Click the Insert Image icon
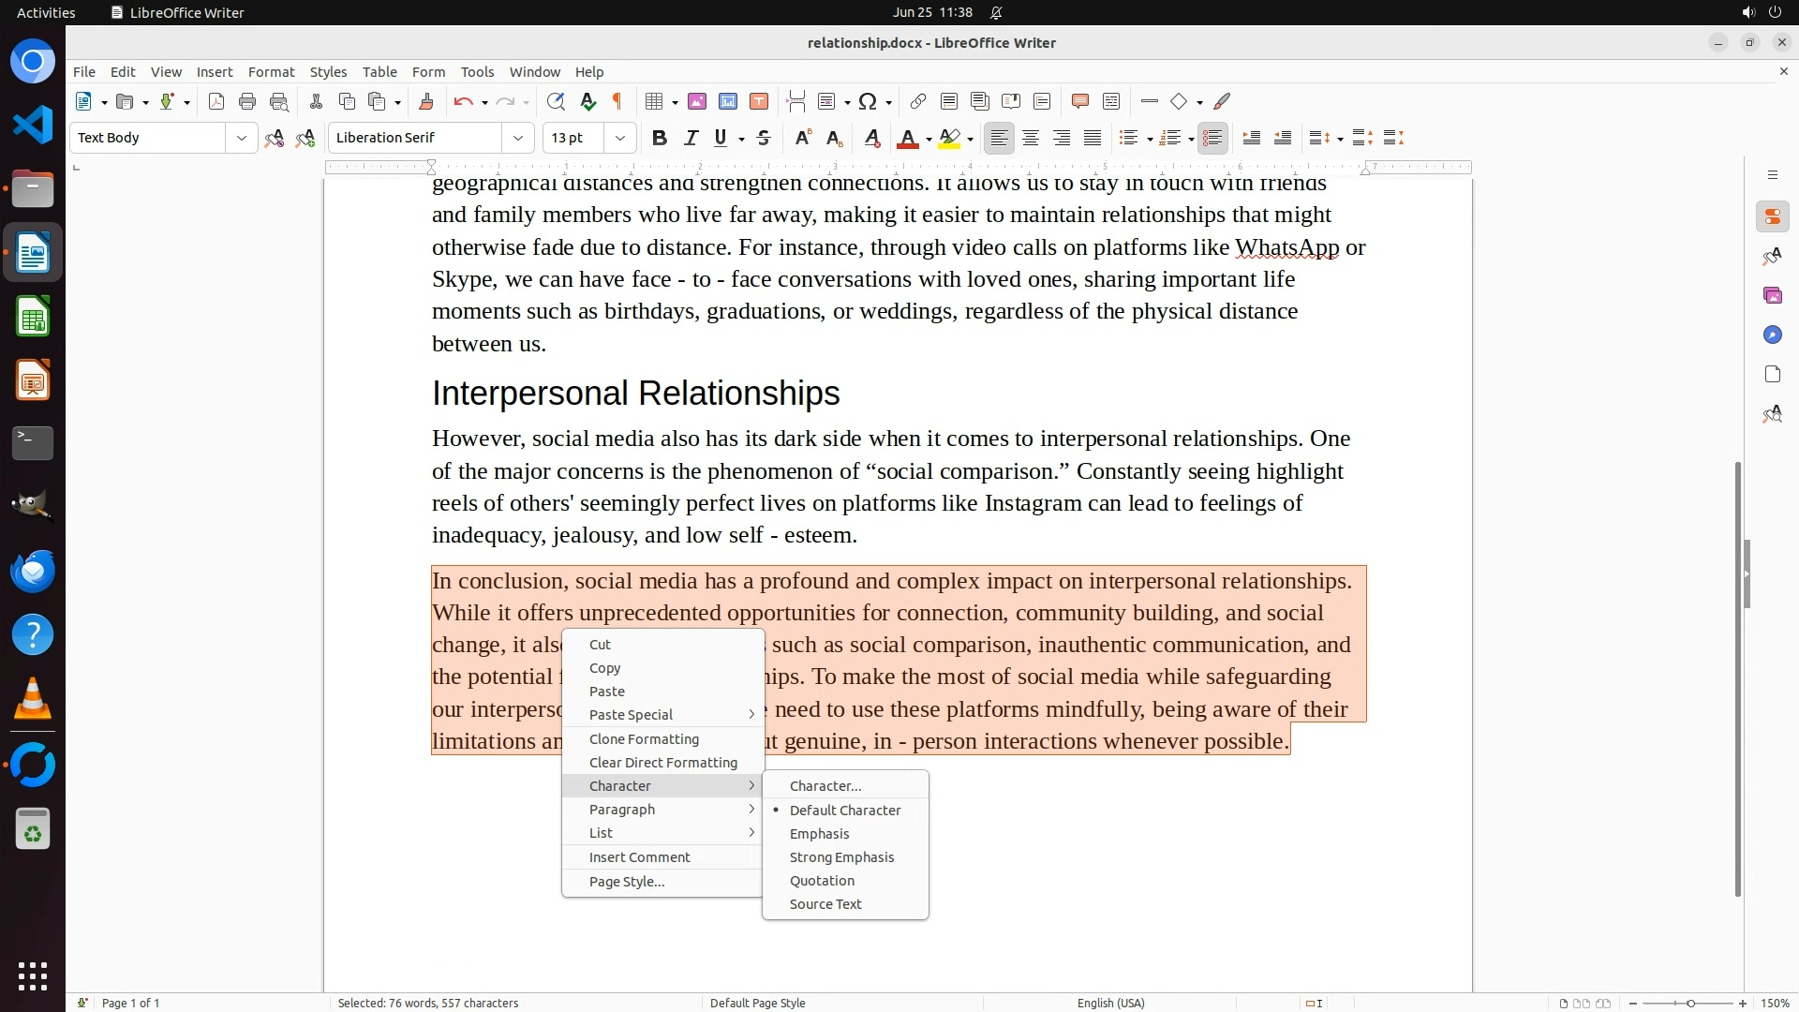 pyautogui.click(x=697, y=102)
